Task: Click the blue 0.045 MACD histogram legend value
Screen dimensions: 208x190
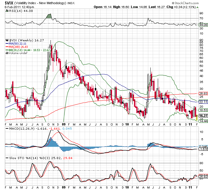Action: pos(67,129)
